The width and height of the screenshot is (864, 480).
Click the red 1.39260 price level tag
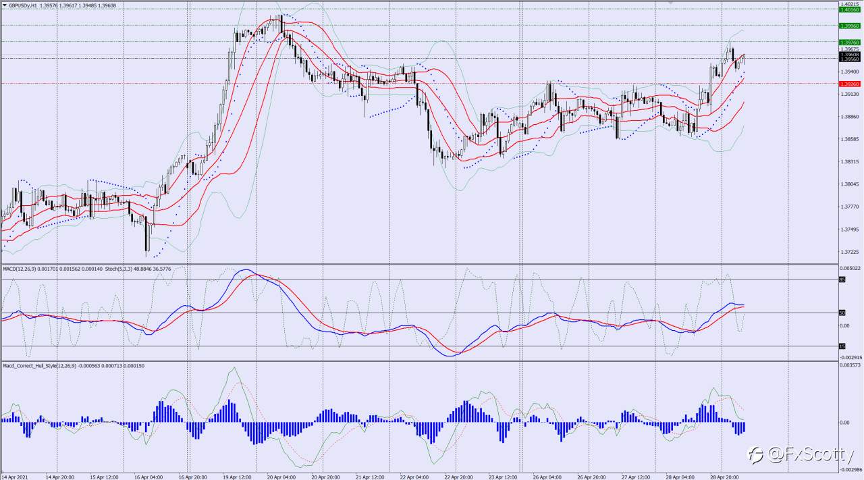click(x=848, y=84)
